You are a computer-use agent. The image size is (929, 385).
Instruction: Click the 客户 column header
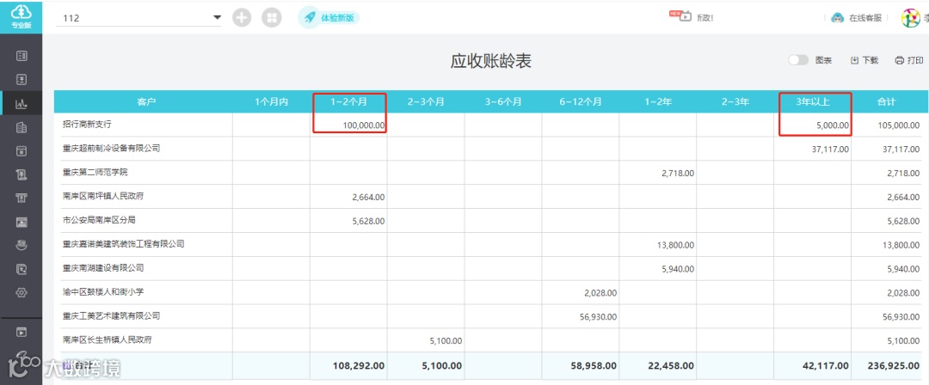[x=146, y=102]
